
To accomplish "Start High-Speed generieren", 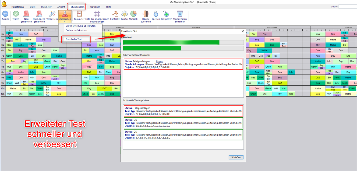I will [39, 14].
